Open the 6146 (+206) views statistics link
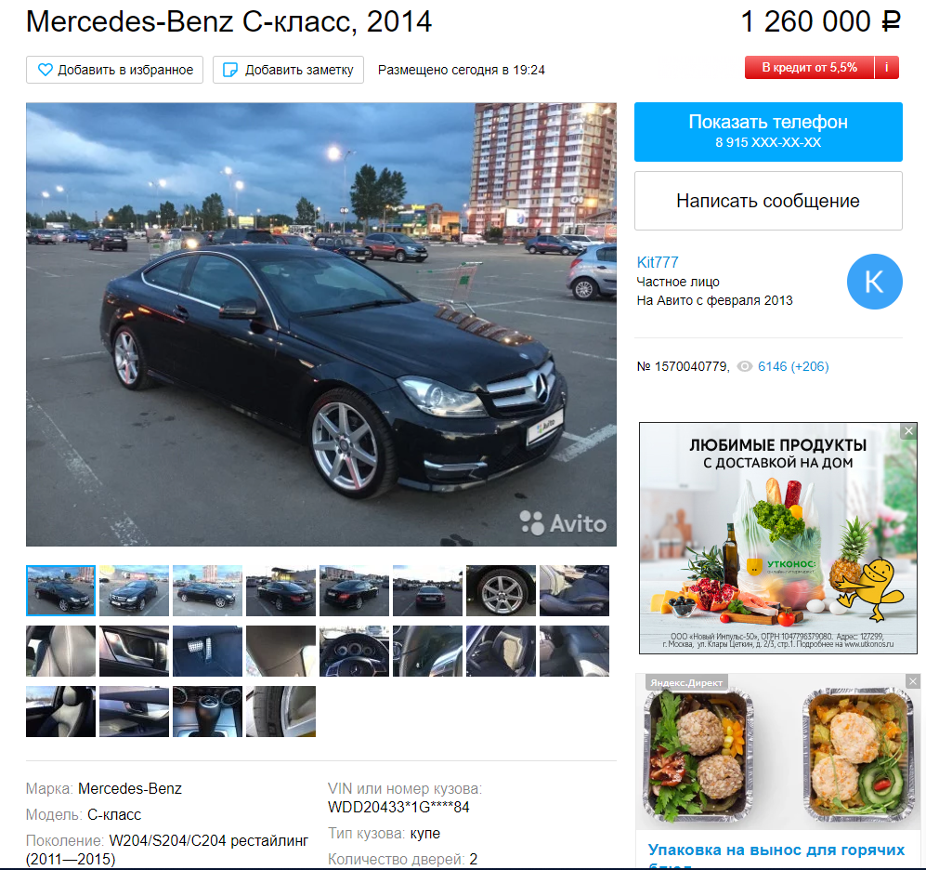Viewport: 926px width, 870px height. tap(793, 366)
